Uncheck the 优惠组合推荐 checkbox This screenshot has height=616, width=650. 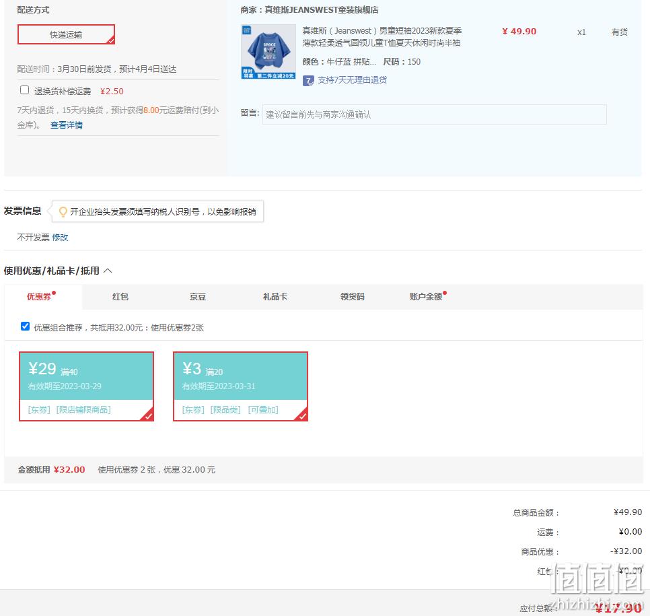25,327
